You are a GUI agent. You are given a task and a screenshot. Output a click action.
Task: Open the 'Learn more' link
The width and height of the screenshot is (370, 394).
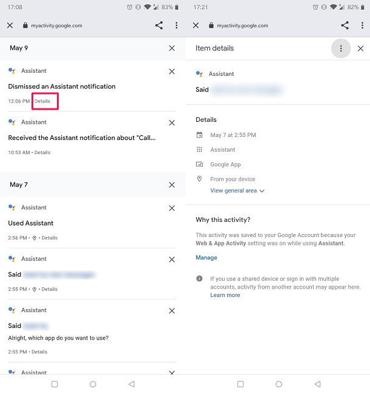(225, 295)
